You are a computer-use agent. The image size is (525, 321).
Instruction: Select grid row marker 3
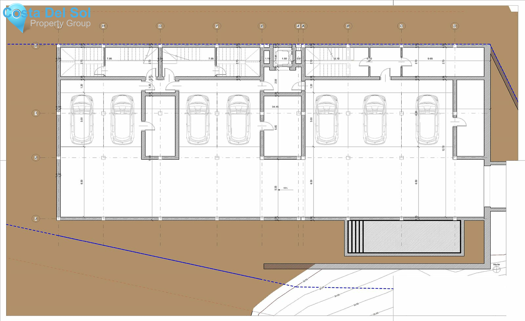[x=36, y=219]
